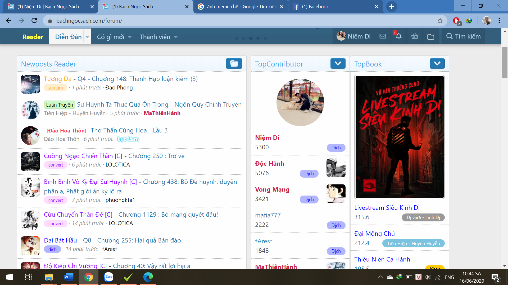Bookmark page with star icon
The image size is (508, 285).
point(440,21)
